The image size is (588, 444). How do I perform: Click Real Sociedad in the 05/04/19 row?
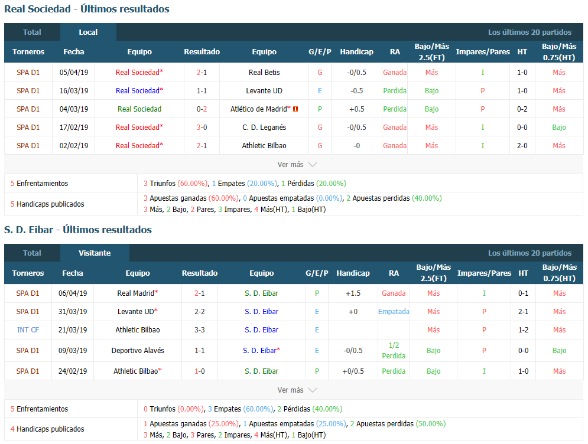point(137,72)
